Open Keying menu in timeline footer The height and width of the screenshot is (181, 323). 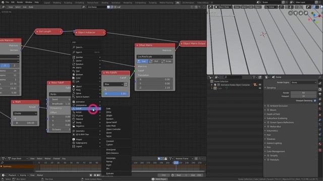[x=24, y=175]
